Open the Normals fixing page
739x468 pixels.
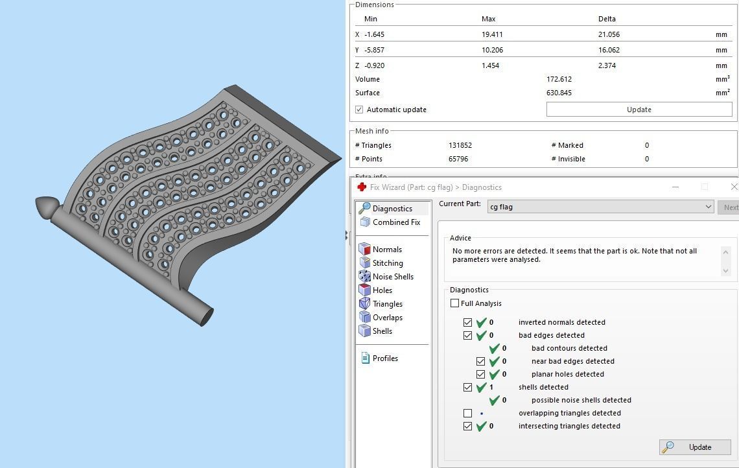[387, 250]
